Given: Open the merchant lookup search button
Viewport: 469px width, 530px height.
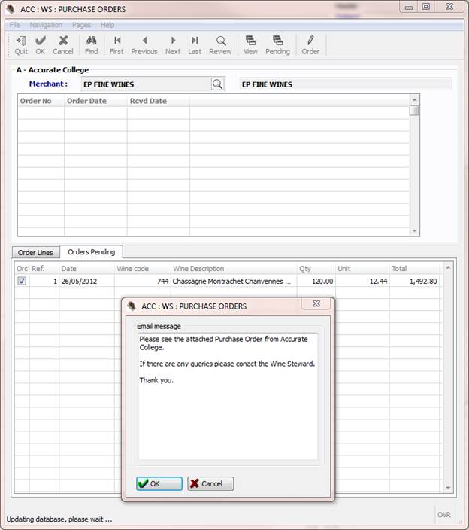Looking at the screenshot, I should [217, 84].
